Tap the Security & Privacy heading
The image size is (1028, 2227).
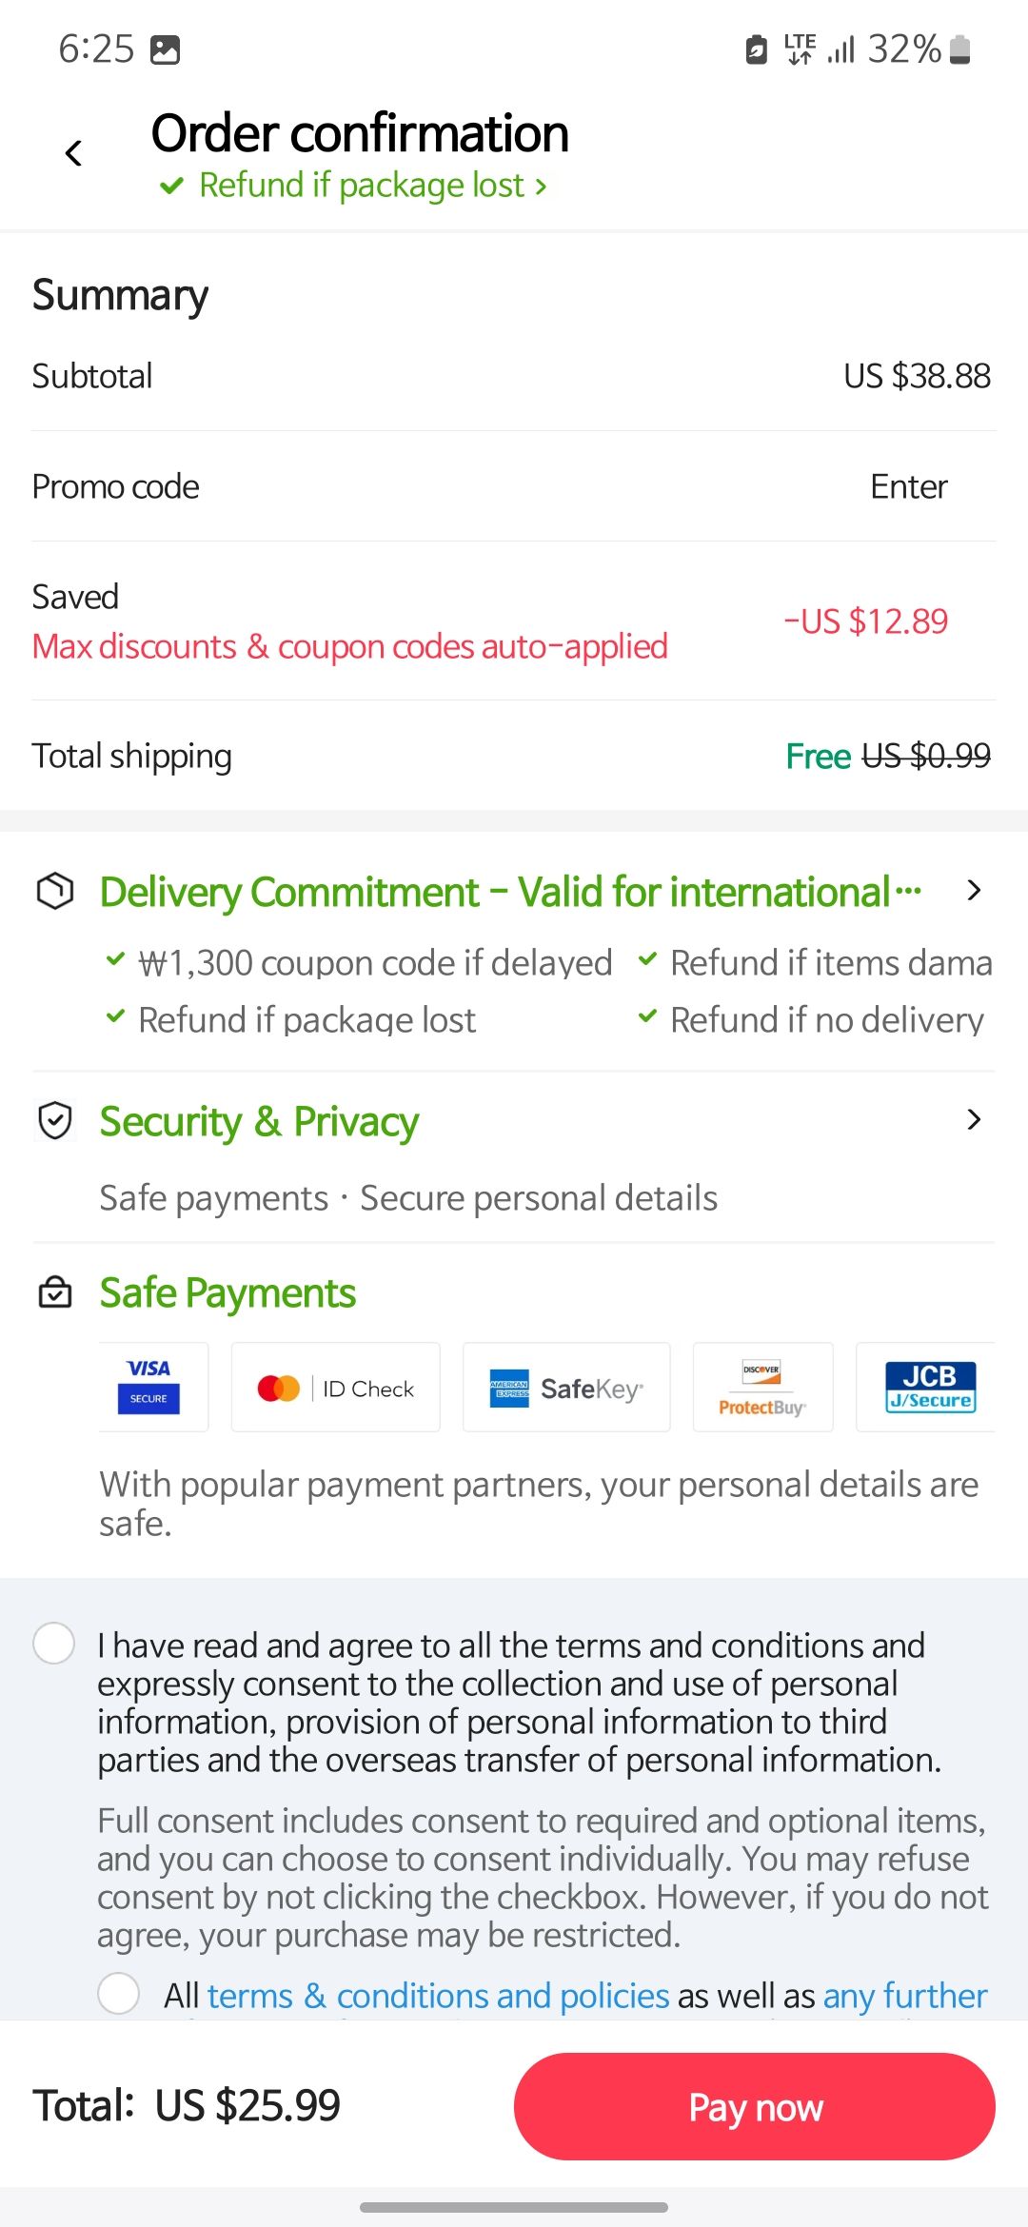pyautogui.click(x=259, y=1122)
